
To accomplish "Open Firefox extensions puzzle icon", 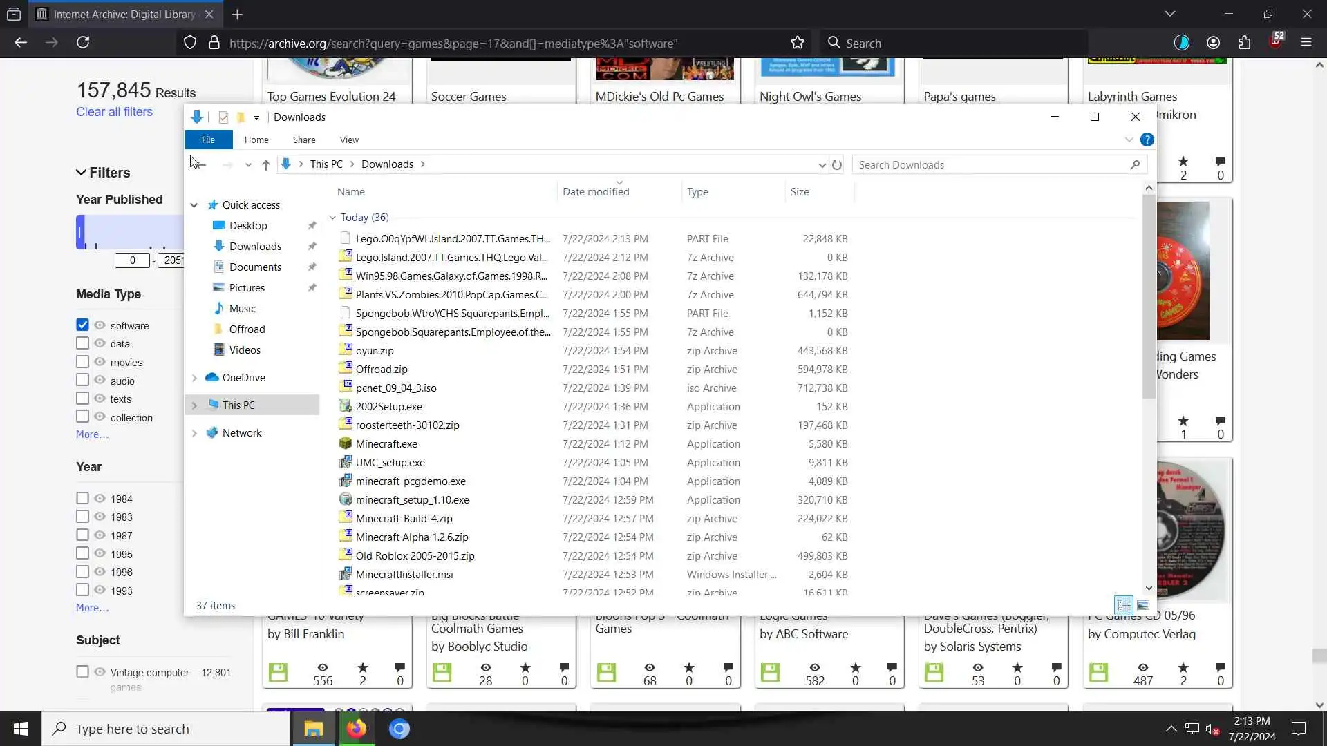I will [1244, 43].
